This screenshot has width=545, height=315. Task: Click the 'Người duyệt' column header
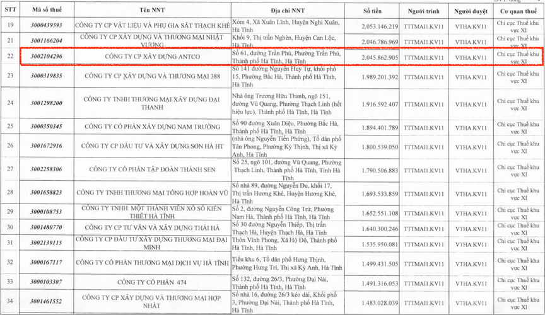(x=471, y=11)
